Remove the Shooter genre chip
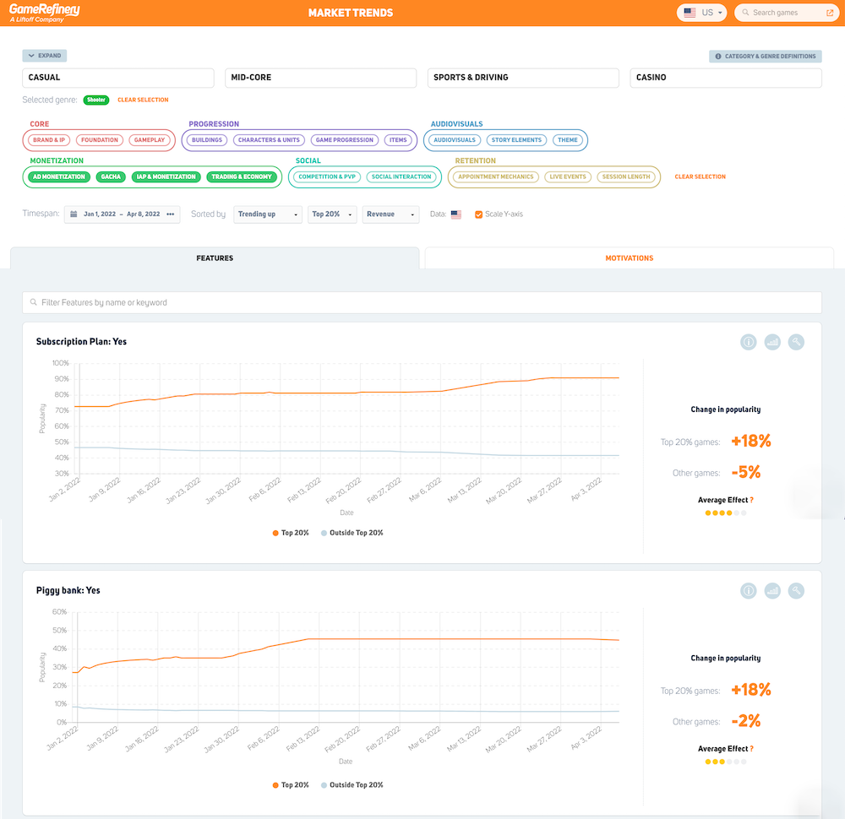Image resolution: width=845 pixels, height=819 pixels. (x=96, y=100)
